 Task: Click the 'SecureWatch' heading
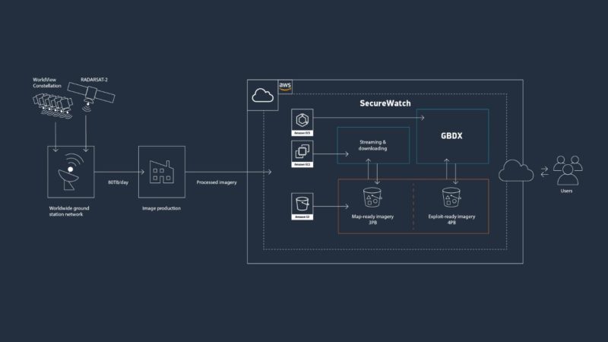click(x=385, y=103)
